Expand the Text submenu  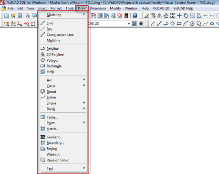click(63, 168)
